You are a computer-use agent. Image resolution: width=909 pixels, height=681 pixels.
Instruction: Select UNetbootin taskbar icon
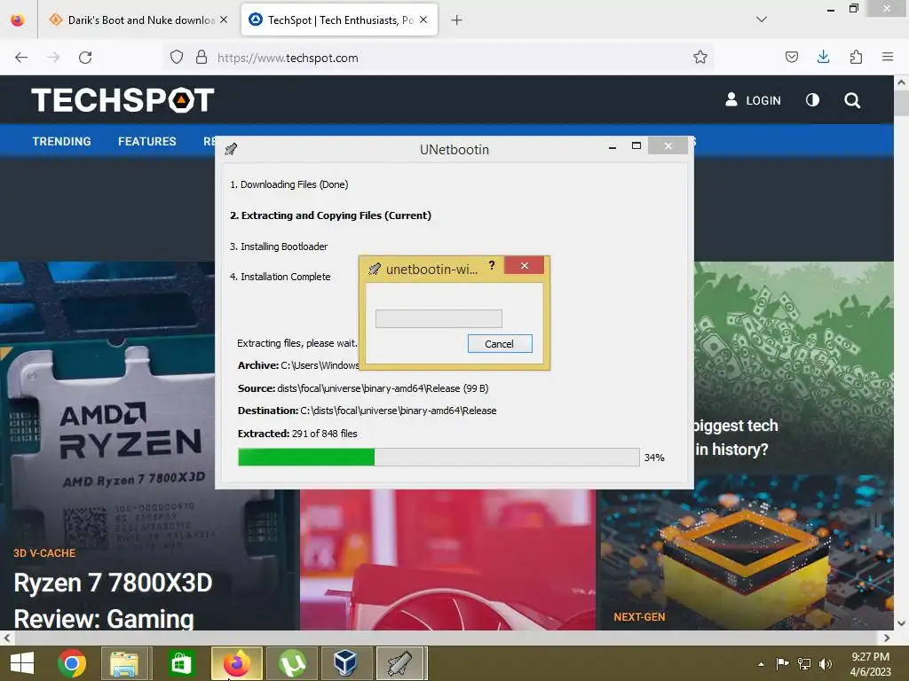click(x=401, y=663)
